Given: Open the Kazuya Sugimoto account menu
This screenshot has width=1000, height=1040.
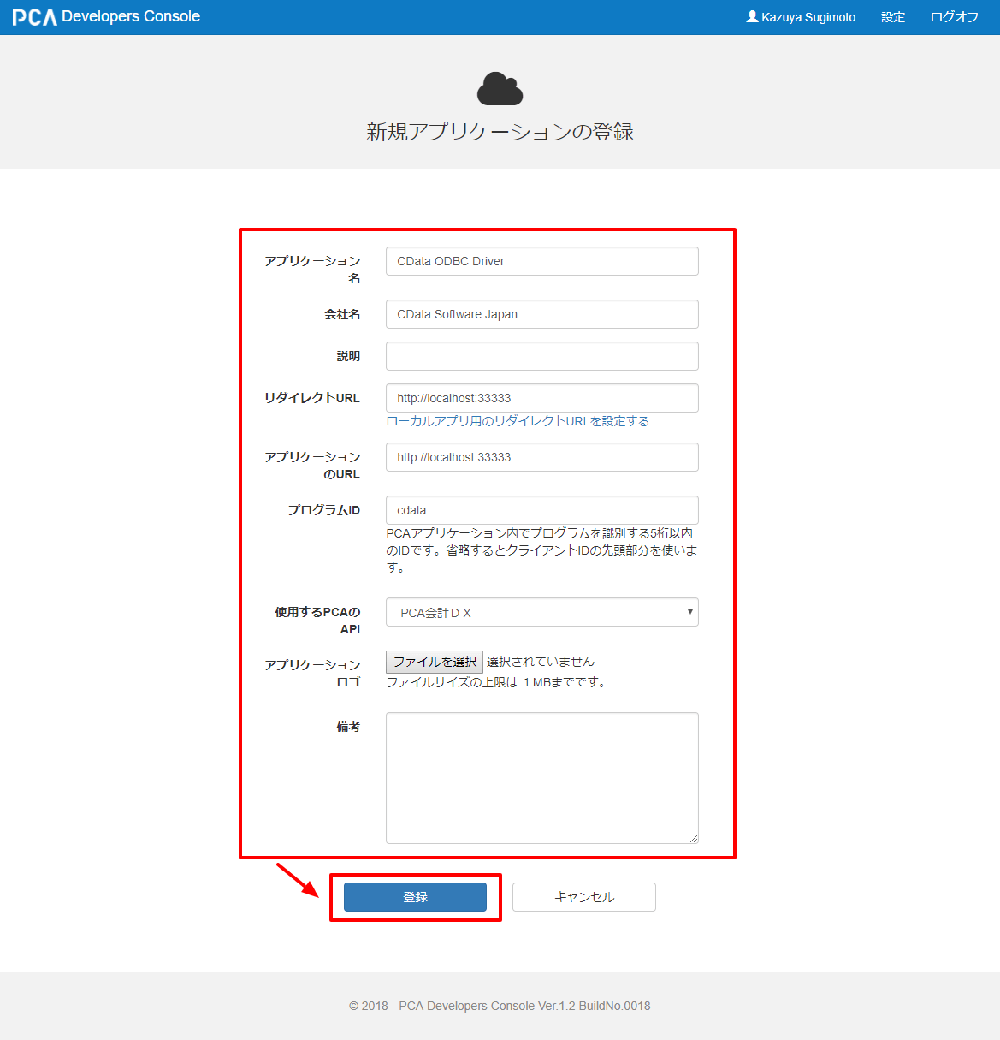Looking at the screenshot, I should 801,17.
